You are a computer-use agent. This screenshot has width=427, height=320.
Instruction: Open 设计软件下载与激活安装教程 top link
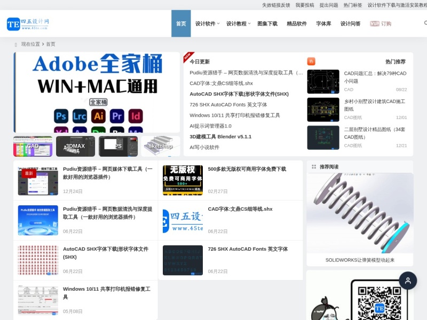pos(397,5)
